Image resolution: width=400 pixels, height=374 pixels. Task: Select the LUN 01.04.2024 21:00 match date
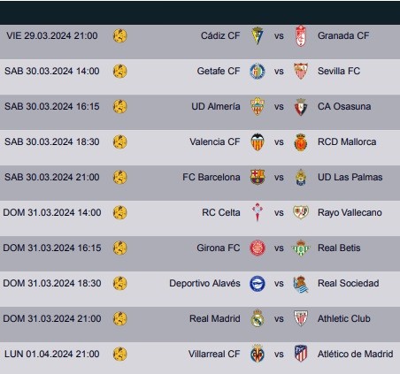point(52,354)
